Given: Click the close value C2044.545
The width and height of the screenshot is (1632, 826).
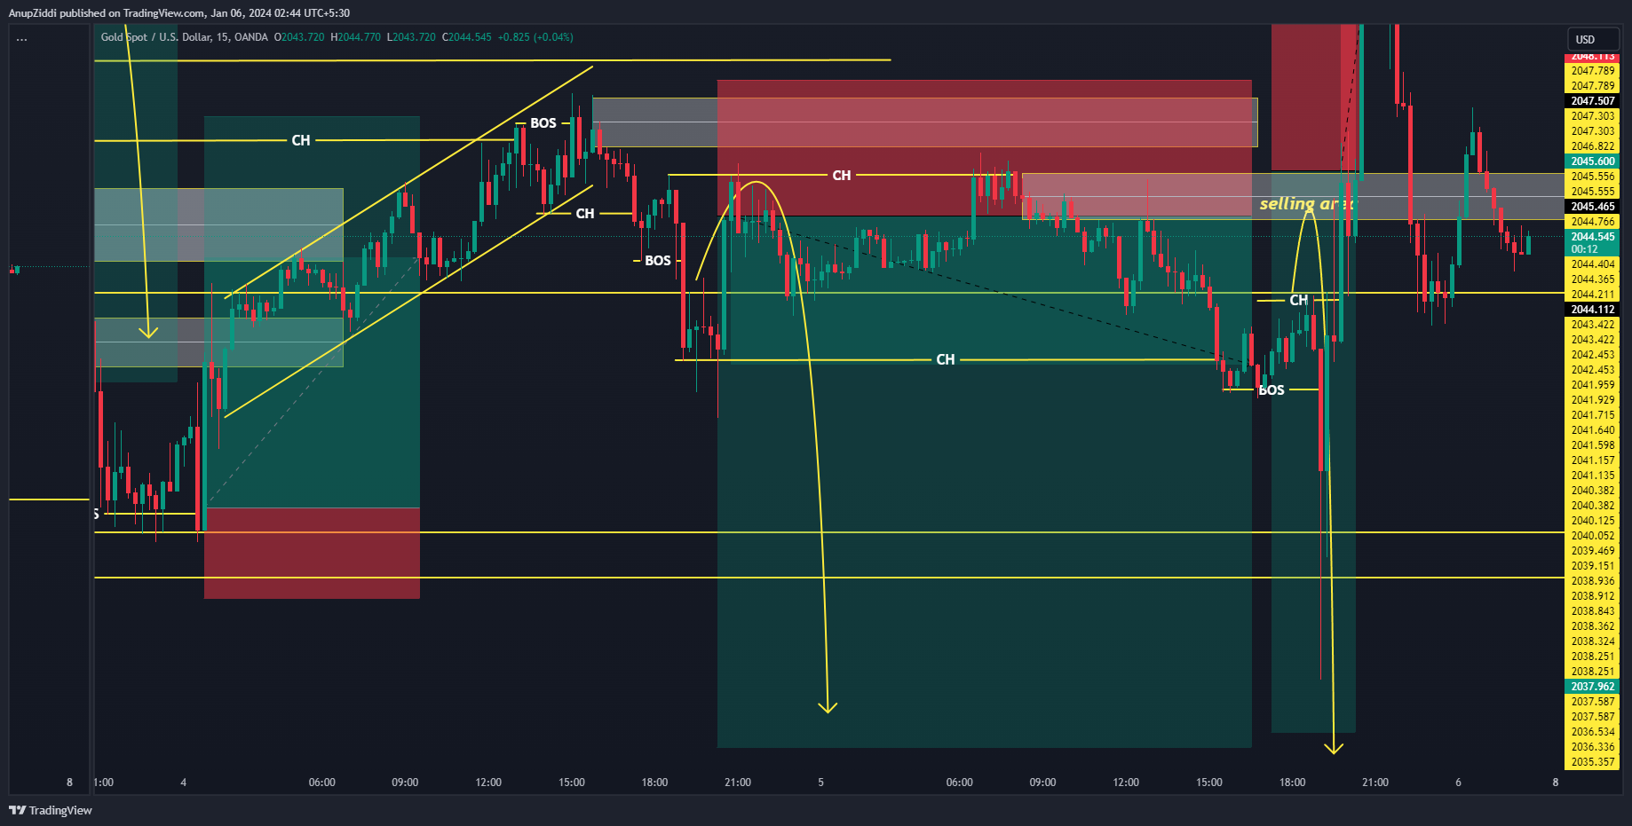Looking at the screenshot, I should point(466,37).
